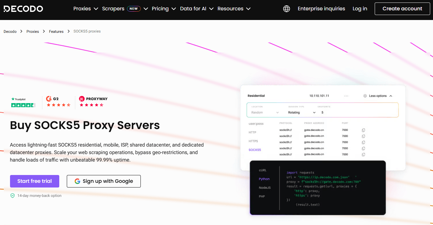Click the three-dots icon next to 10.110.101.11

346,96
